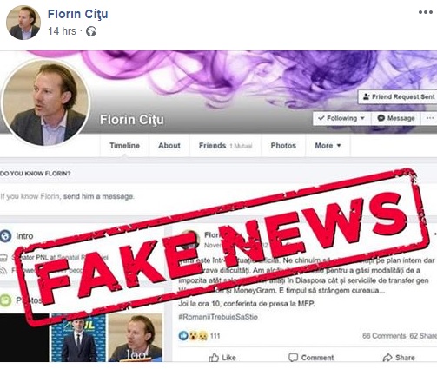Switch to the Photos tab
Screen dimensions: 437x369
tap(283, 146)
